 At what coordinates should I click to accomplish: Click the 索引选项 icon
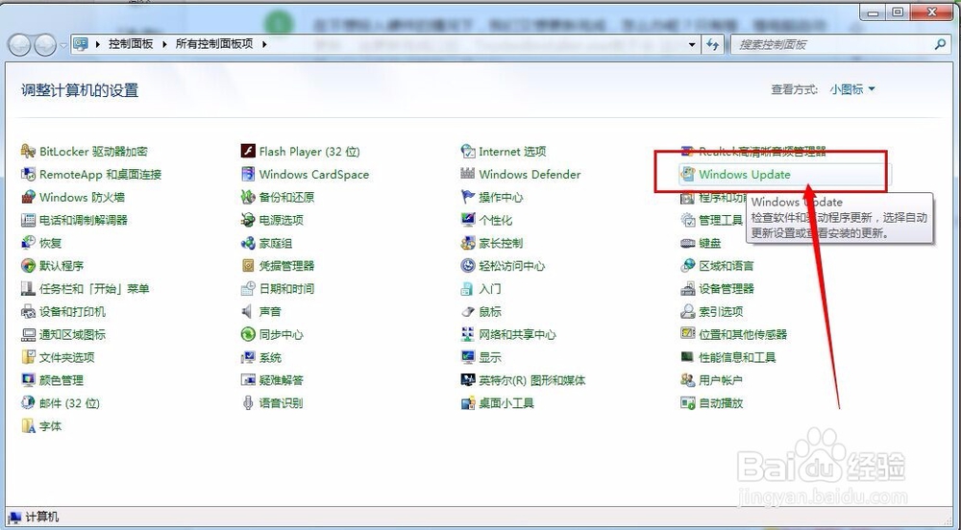(688, 311)
